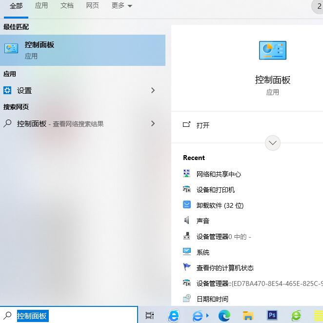Click the web search magnifier icon
The image size is (323, 323).
(x=7, y=123)
